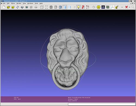Viewport: 136px width, 106px height.
Task: Open project with the first folder icon
Action: click(8, 7)
